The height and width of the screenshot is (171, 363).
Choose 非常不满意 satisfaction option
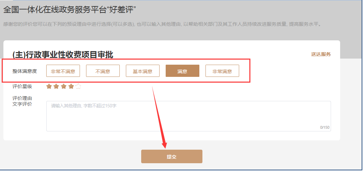63,71
